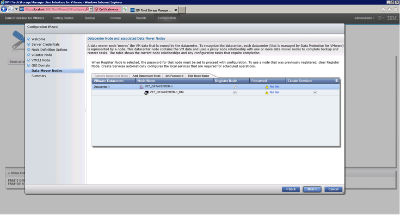Sort by Node Name column header
The image size is (400, 215).
click(x=174, y=81)
